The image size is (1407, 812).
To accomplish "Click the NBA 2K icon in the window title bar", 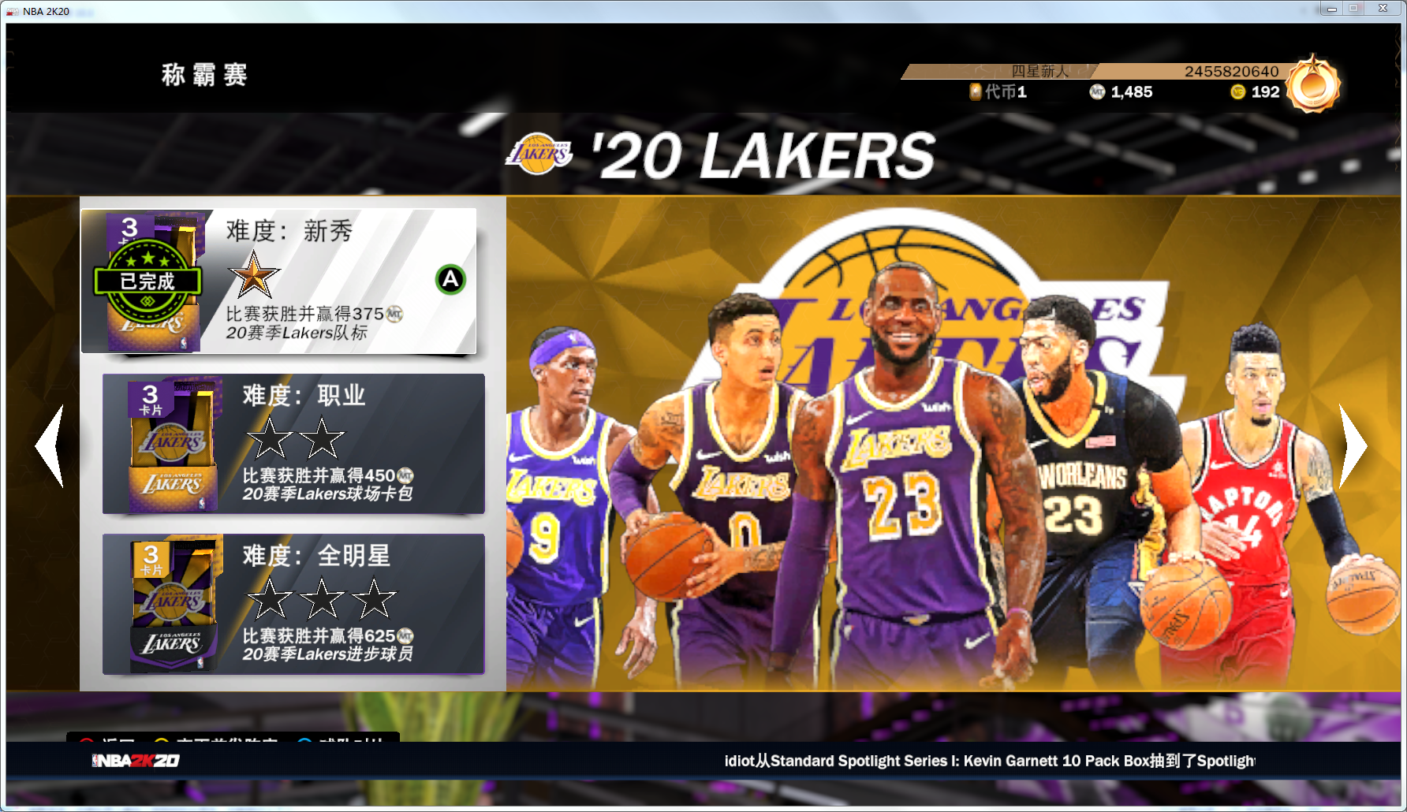I will click(11, 10).
